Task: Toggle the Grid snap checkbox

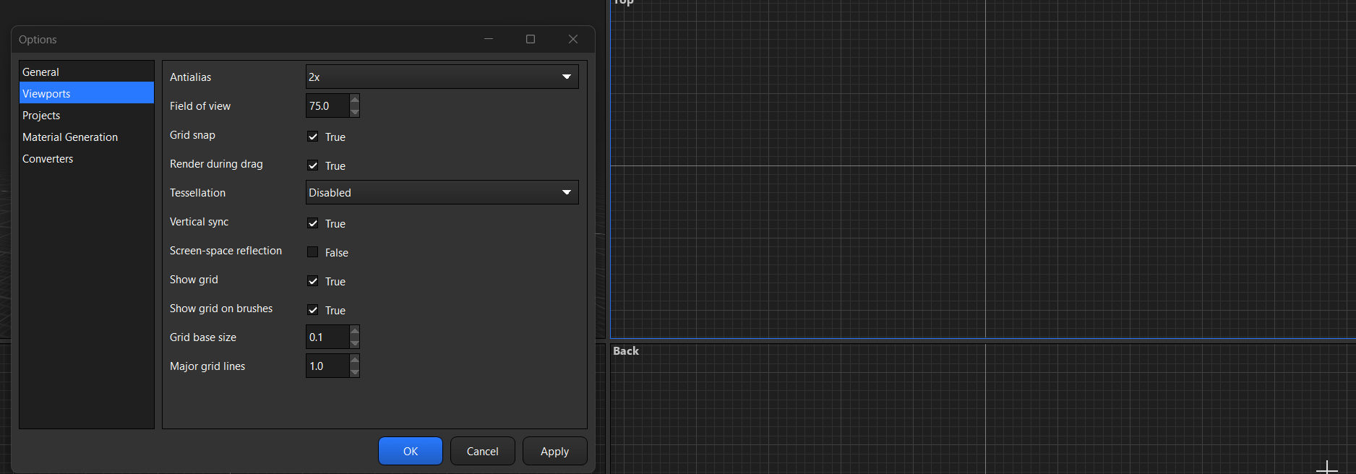Action: (x=313, y=137)
